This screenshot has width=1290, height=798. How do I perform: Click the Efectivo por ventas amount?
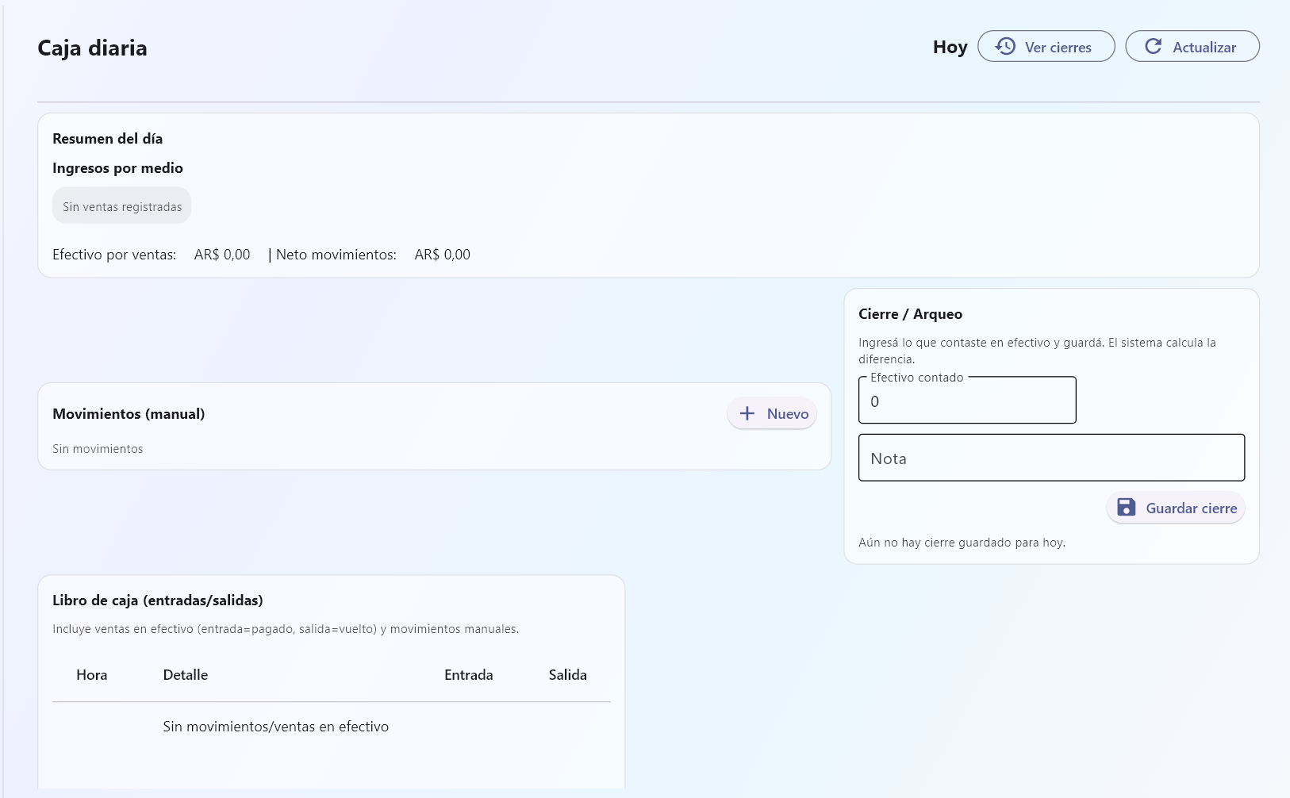(x=222, y=255)
